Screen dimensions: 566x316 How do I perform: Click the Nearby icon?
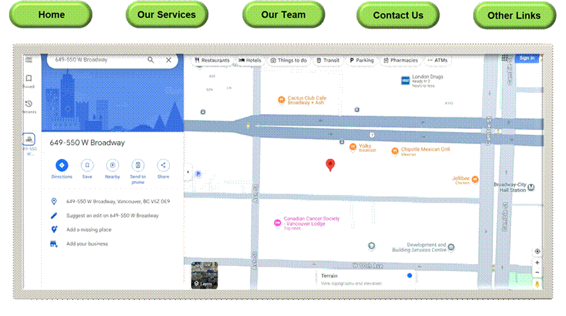tap(112, 165)
